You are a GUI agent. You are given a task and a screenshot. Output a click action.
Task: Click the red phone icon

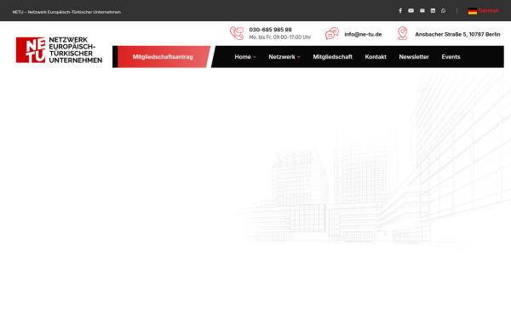(237, 33)
